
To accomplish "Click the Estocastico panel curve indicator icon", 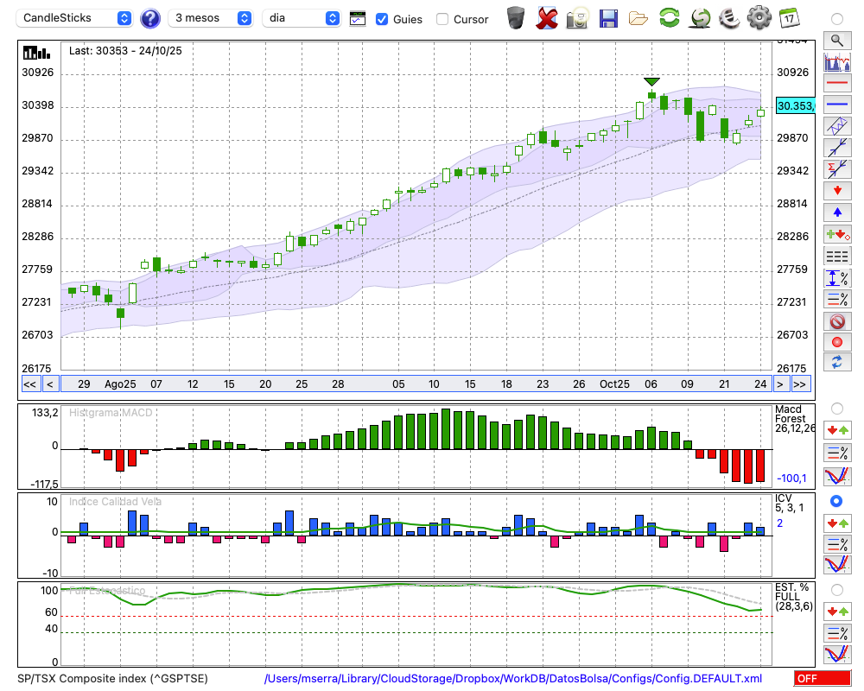I will [x=837, y=654].
